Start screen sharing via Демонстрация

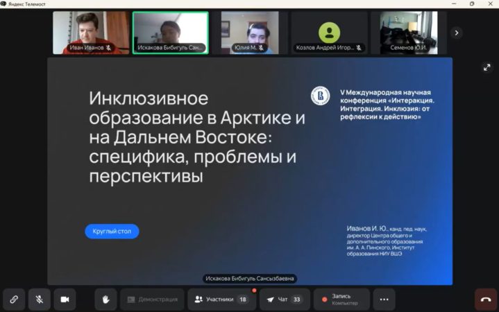tap(152, 300)
